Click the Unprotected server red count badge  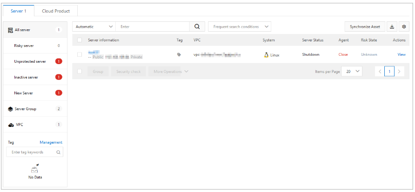[59, 61]
